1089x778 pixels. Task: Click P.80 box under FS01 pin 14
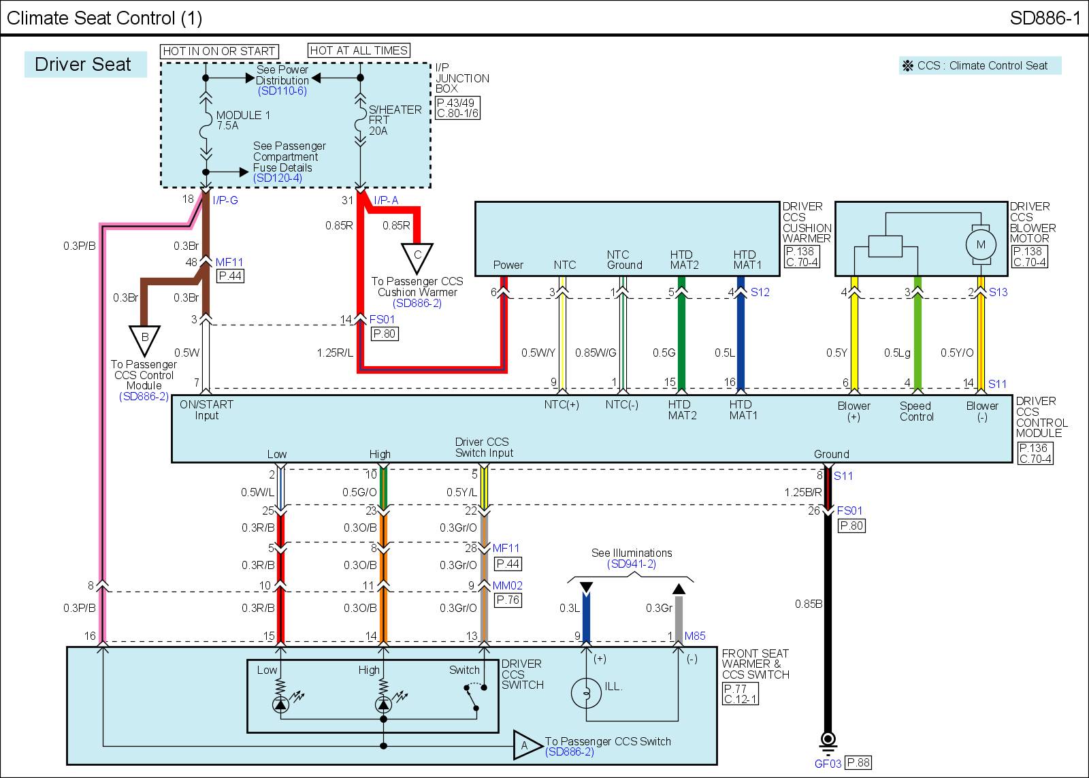(385, 334)
